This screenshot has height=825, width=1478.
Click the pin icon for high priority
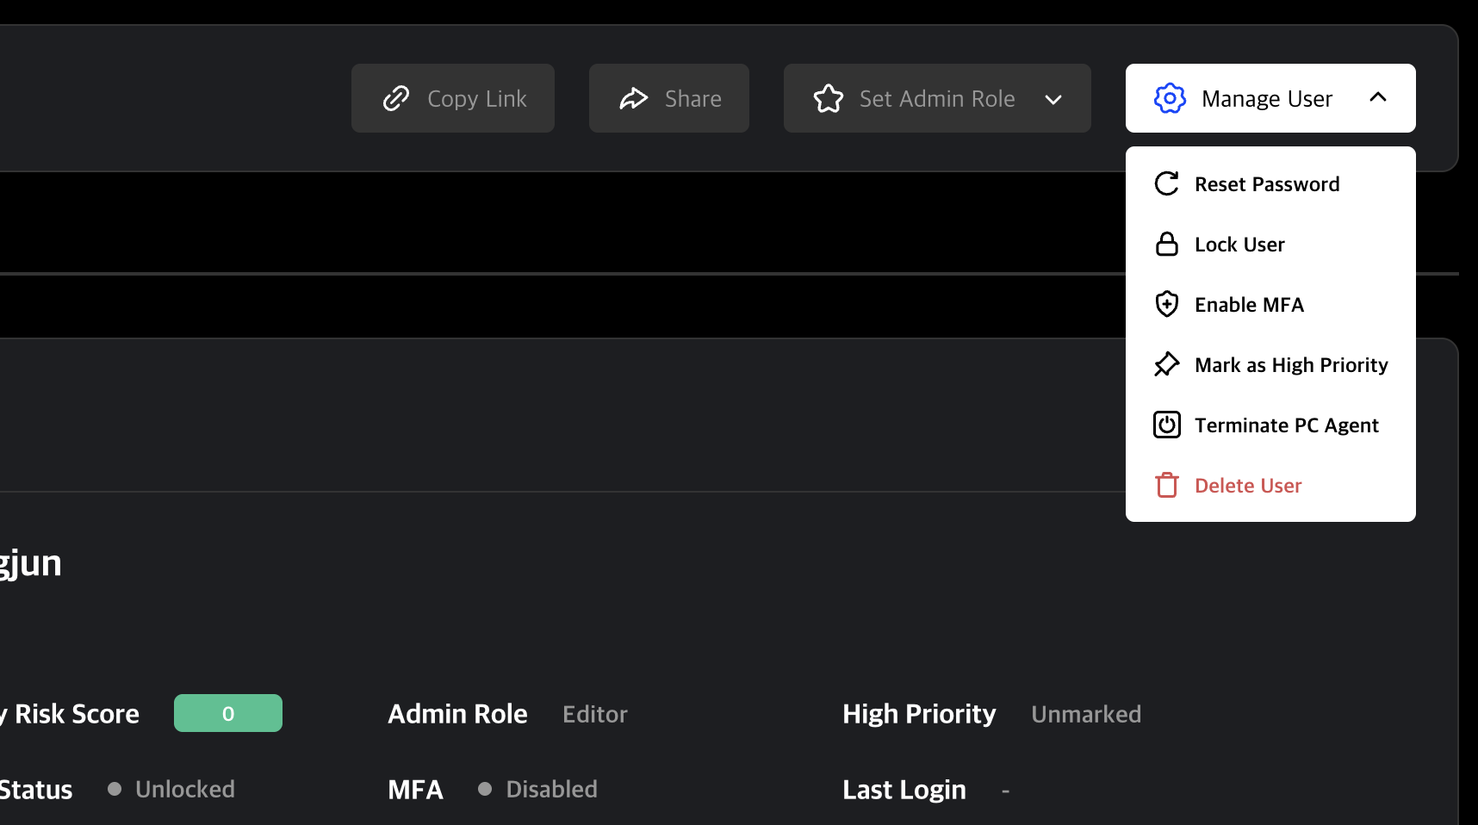[1167, 364]
